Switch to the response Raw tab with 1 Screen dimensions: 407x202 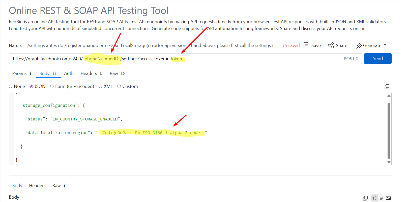(x=59, y=186)
